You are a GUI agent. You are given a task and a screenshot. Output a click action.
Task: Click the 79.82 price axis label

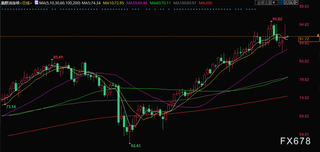pyautogui.click(x=304, y=79)
